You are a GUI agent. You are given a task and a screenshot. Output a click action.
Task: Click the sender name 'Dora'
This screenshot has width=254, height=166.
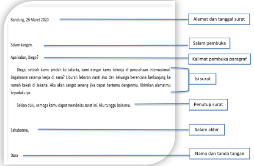[14, 155]
